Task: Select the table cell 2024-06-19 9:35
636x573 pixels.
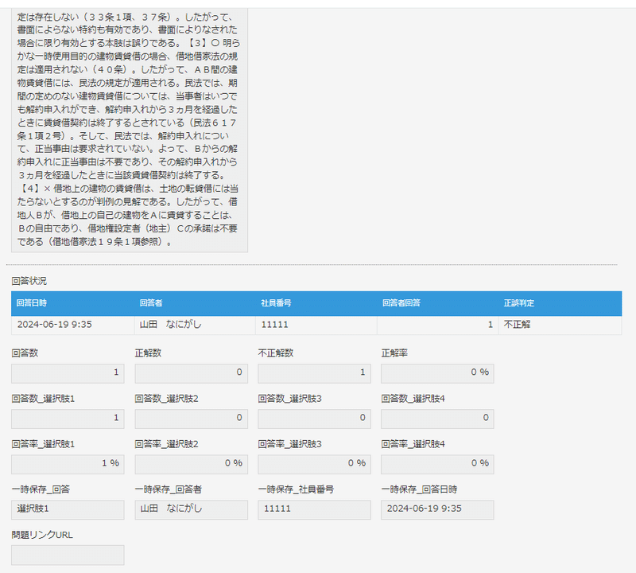Action: [73, 325]
